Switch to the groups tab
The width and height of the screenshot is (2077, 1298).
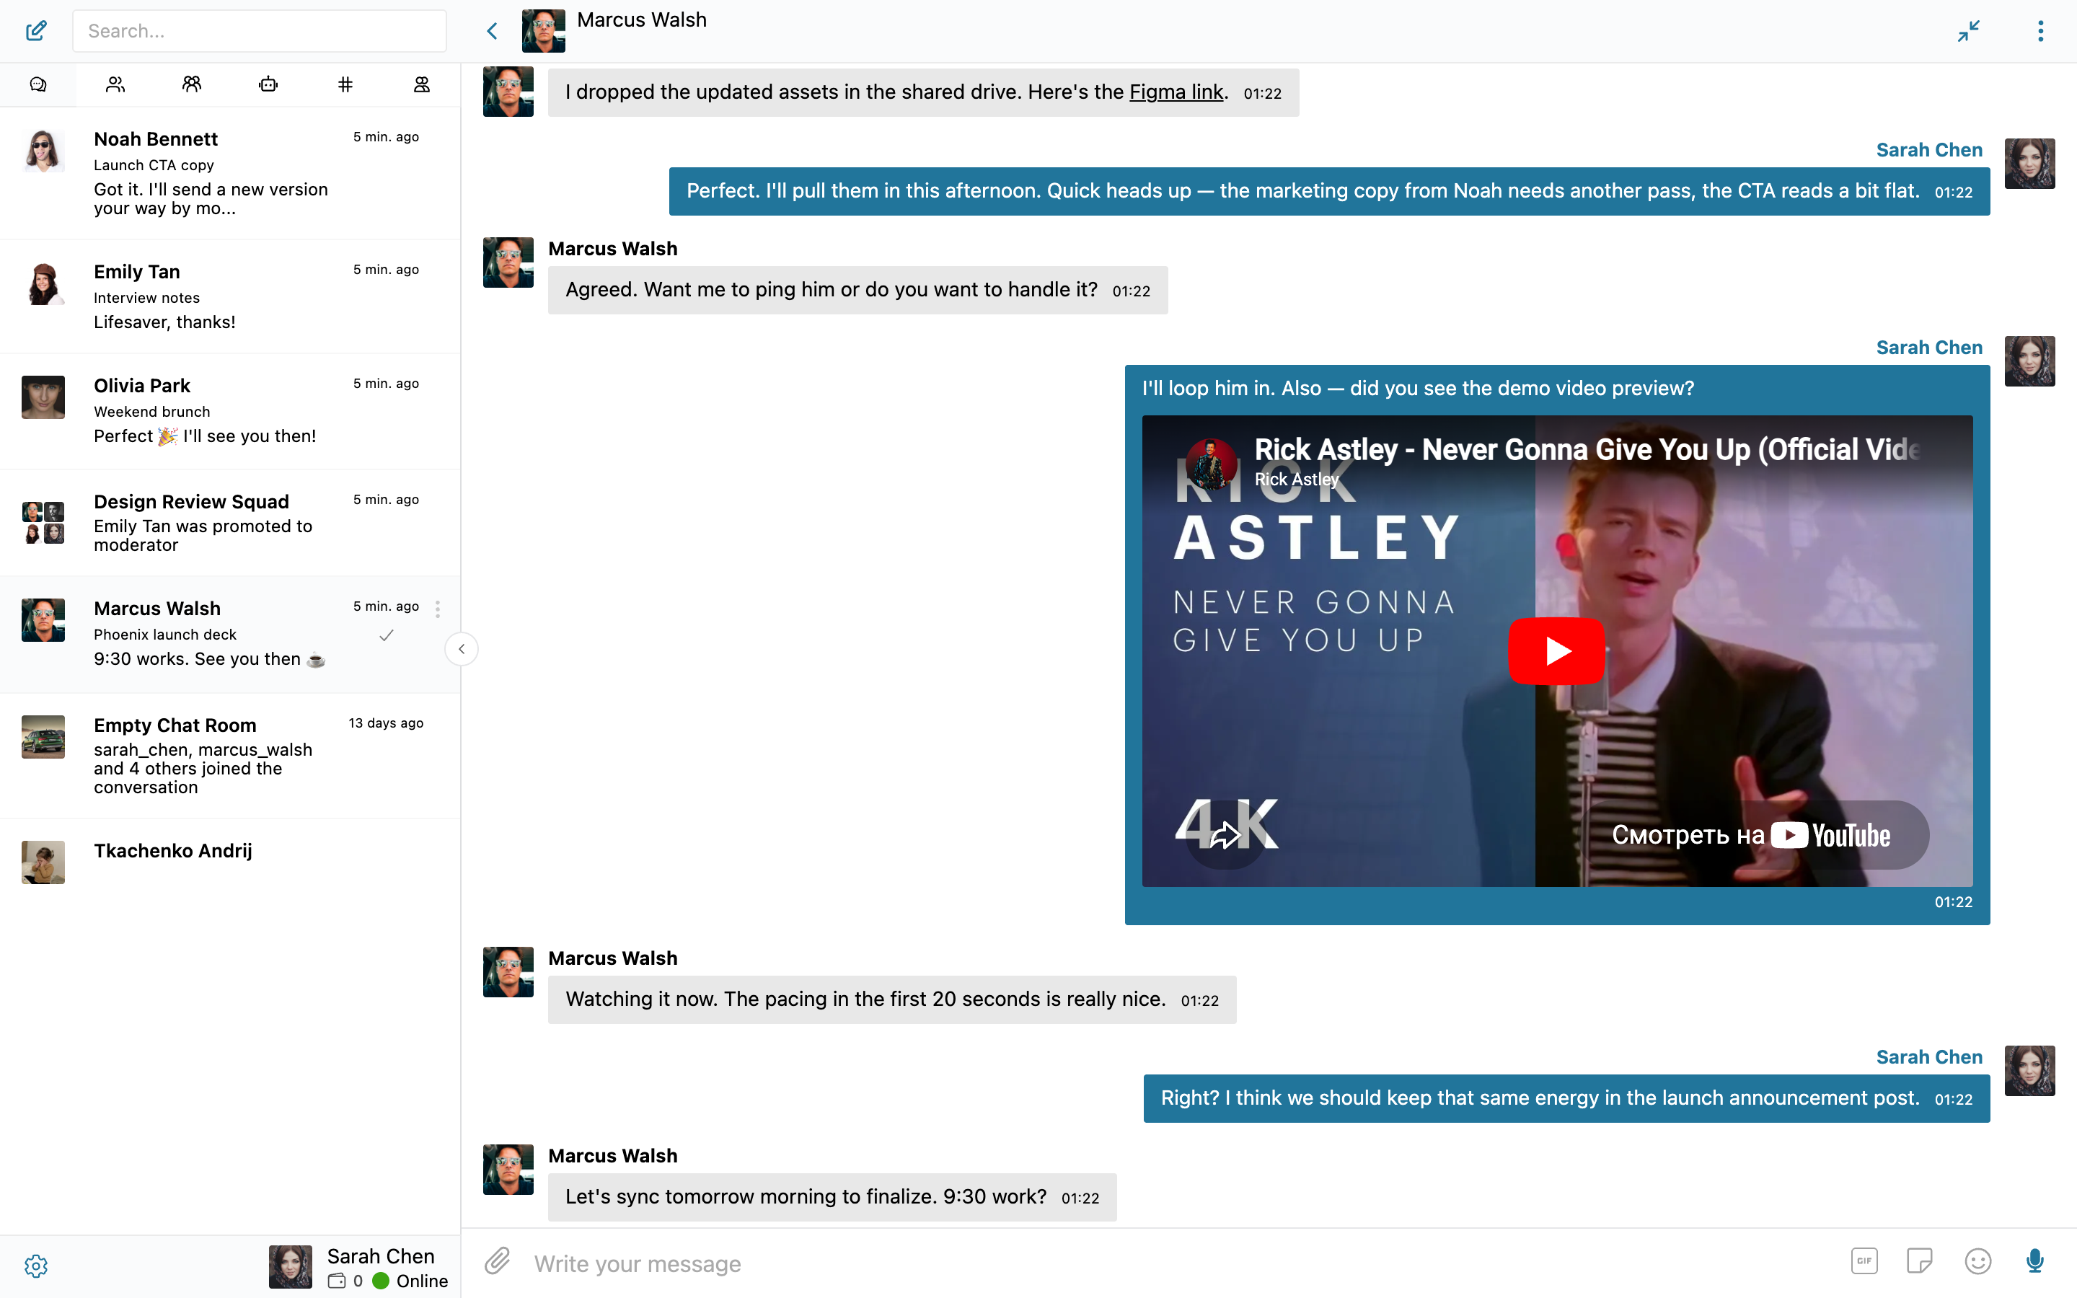point(191,84)
